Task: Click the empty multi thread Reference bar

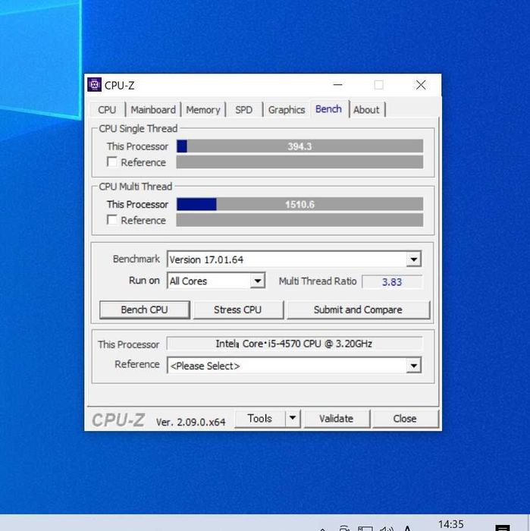Action: tap(299, 220)
